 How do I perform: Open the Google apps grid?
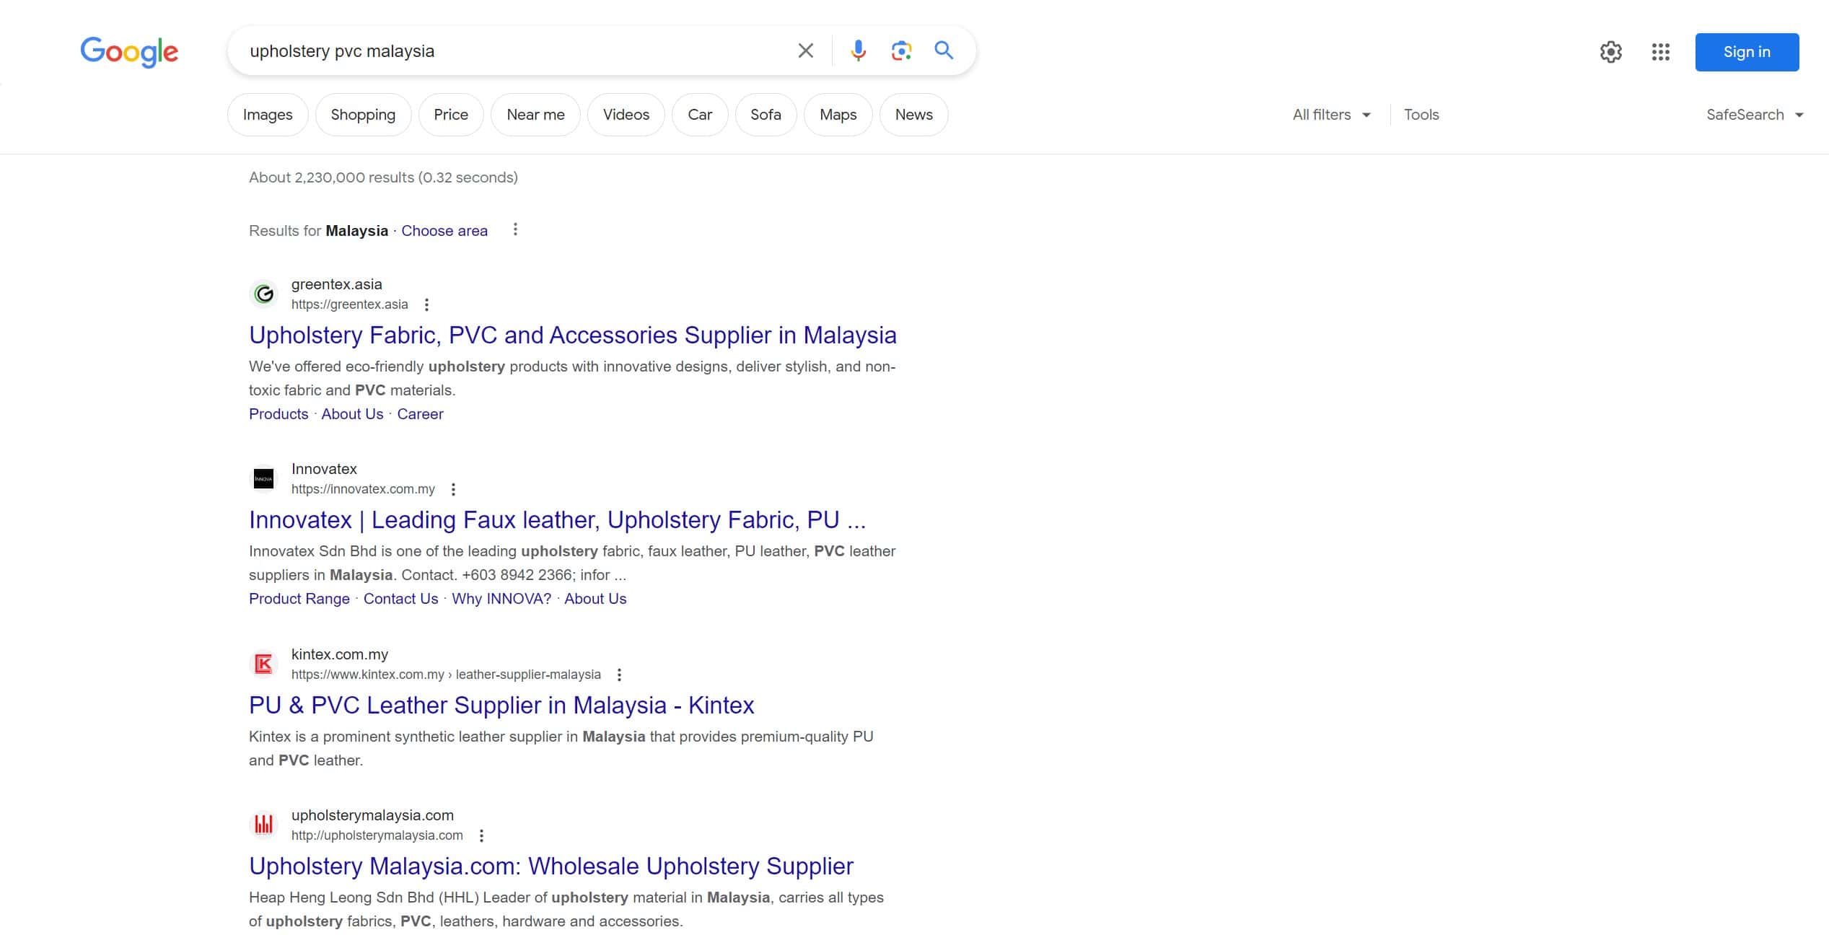(x=1660, y=52)
